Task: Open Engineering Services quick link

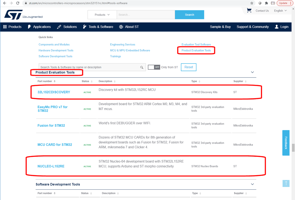Action: click(122, 45)
